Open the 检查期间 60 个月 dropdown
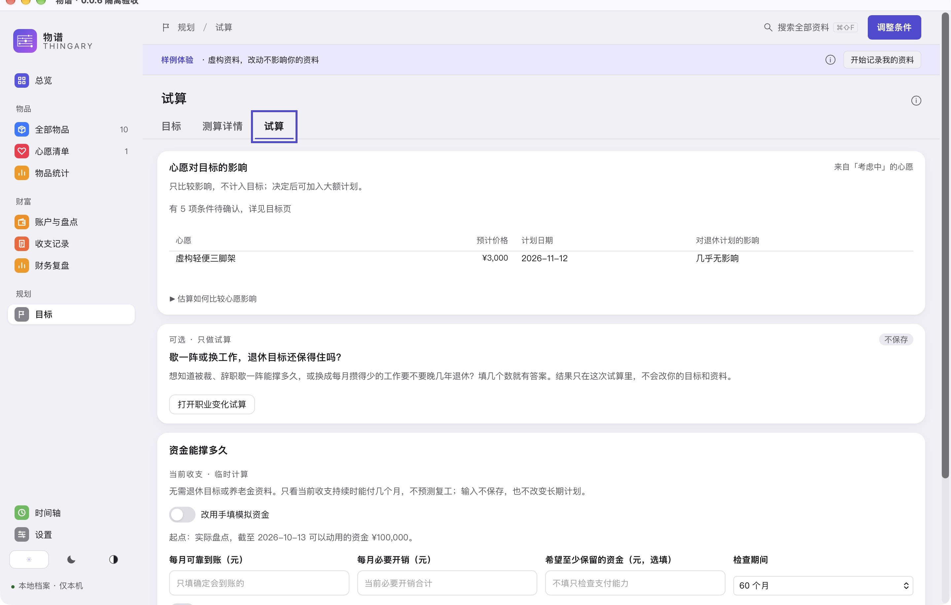 tap(823, 585)
